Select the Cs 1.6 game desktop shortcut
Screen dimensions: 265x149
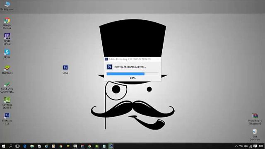(7, 87)
